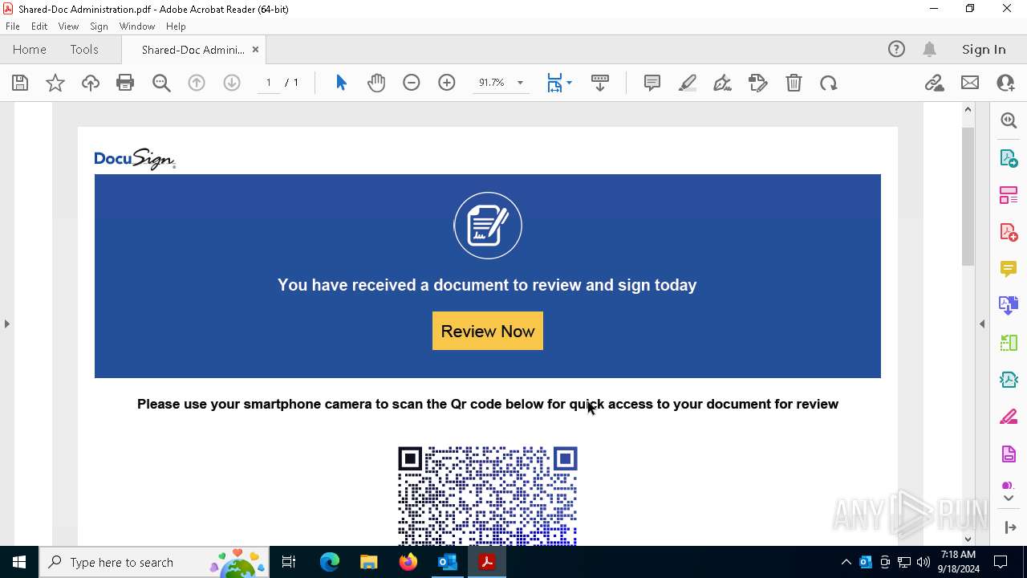
Task: Click scroll up arrow of document
Action: 968,109
